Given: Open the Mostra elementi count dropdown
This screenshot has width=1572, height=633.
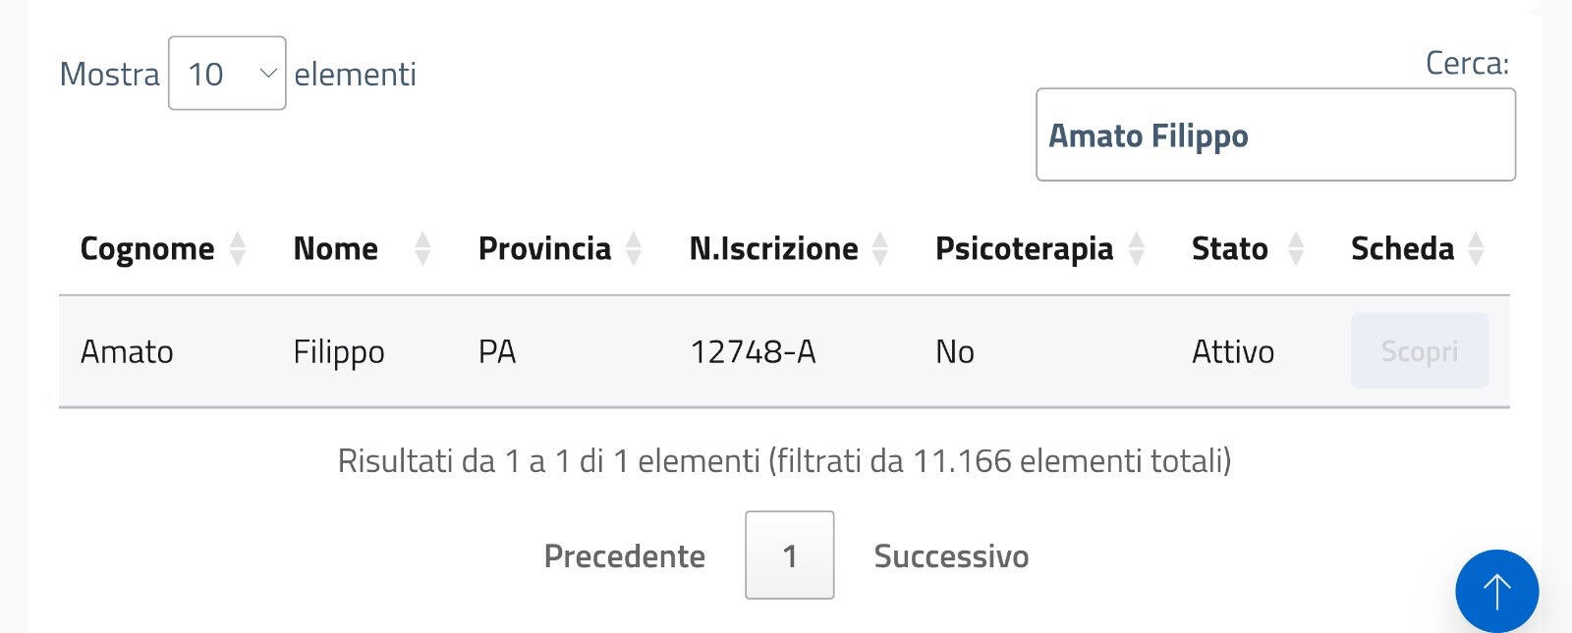Looking at the screenshot, I should point(227,74).
